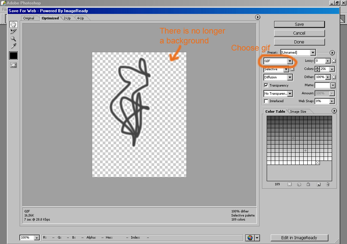Open the 100% zoom level dropdown
This screenshot has height=244, width=347.
pos(37,238)
